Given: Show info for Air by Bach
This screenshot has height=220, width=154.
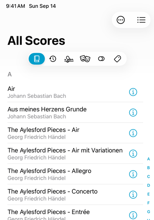Looking at the screenshot, I should [x=133, y=92].
